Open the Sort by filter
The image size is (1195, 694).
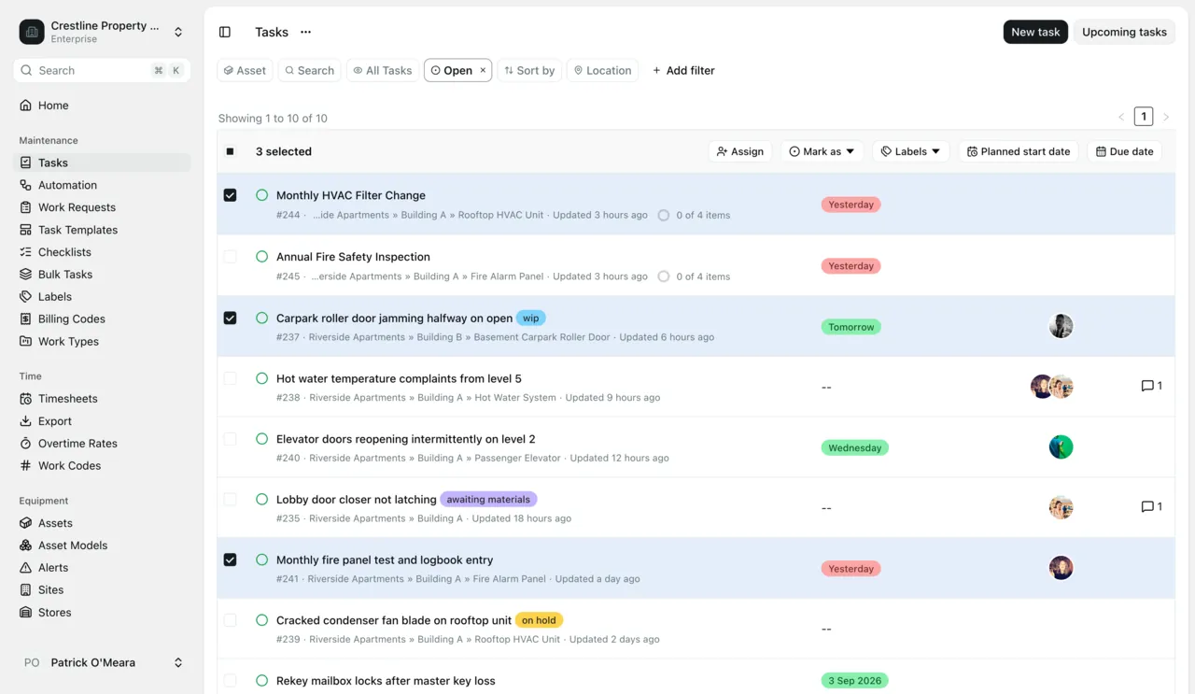pyautogui.click(x=529, y=70)
